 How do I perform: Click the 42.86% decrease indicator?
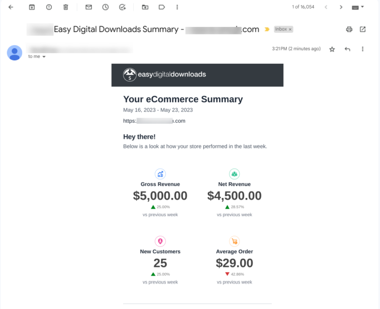click(x=235, y=275)
